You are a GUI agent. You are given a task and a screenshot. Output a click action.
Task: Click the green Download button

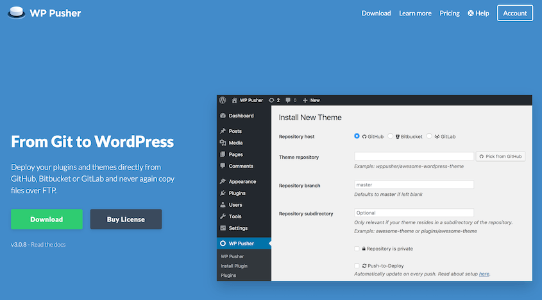tap(47, 219)
